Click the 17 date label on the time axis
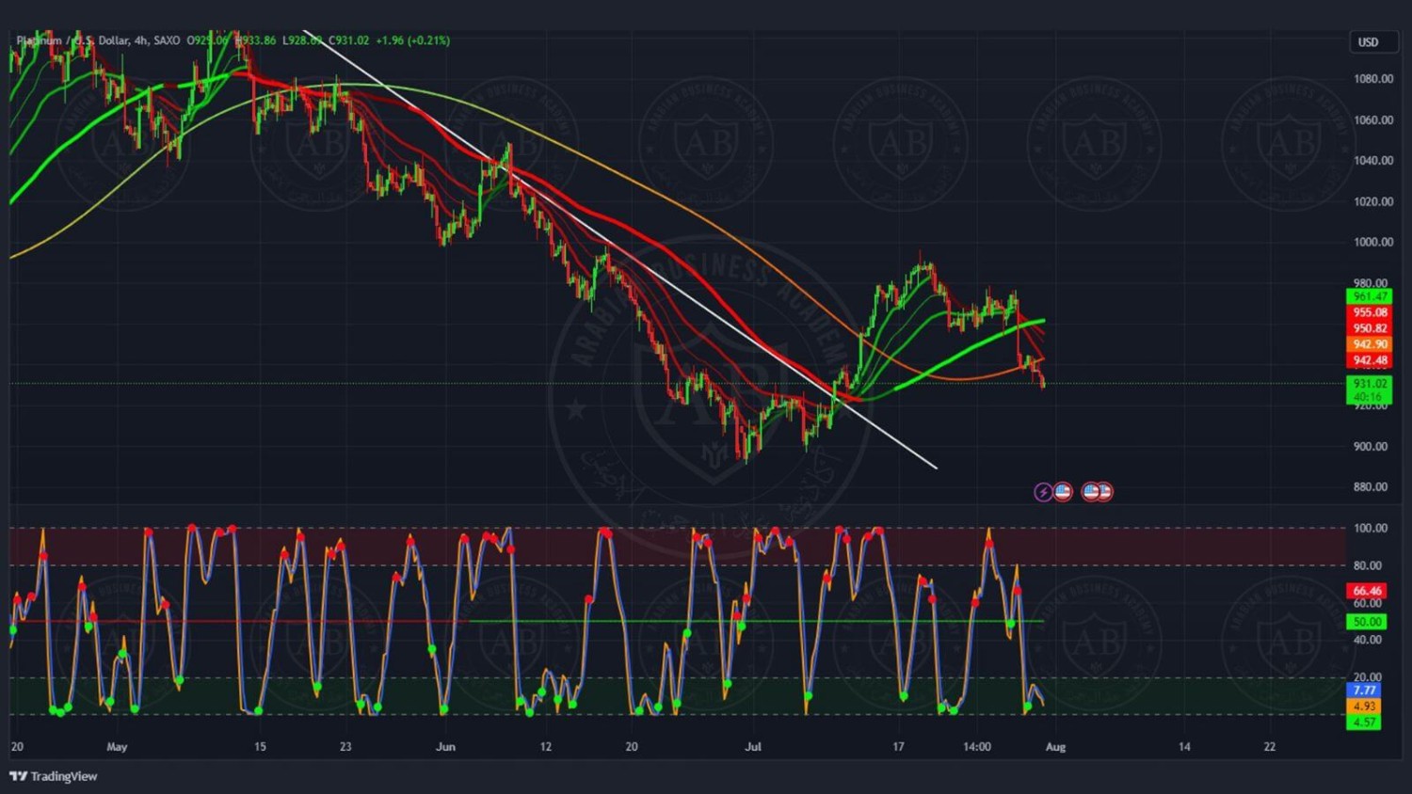Screen dimensions: 1412x794 click(898, 747)
